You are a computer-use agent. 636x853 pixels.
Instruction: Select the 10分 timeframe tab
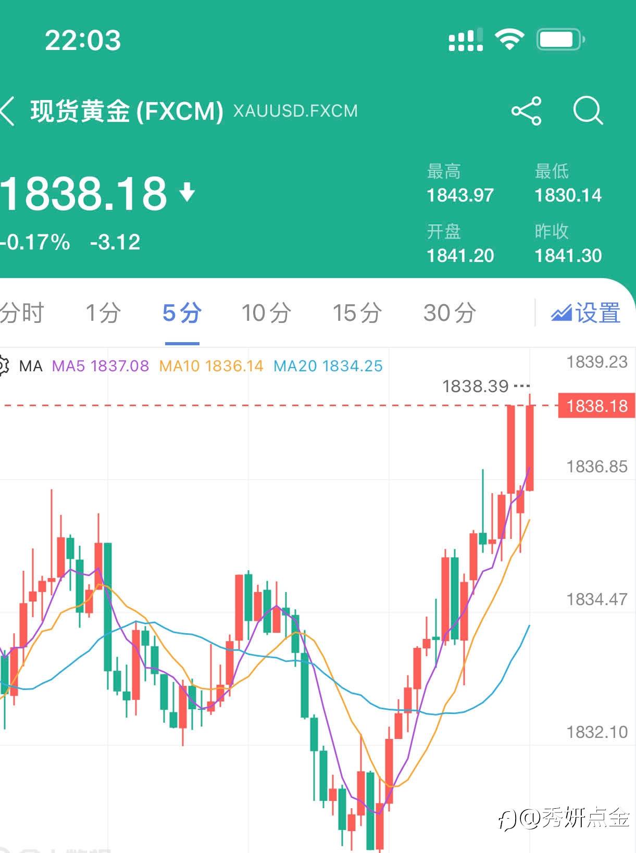(x=266, y=313)
